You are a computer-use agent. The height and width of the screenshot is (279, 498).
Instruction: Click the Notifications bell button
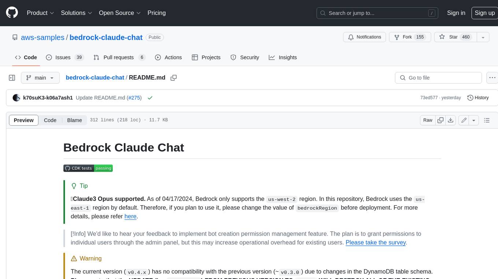(364, 37)
